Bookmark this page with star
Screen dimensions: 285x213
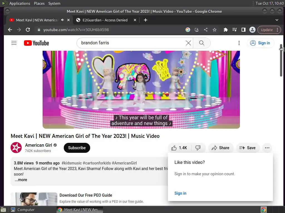click(215, 30)
